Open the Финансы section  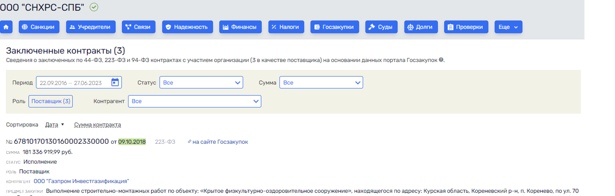pos(240,27)
